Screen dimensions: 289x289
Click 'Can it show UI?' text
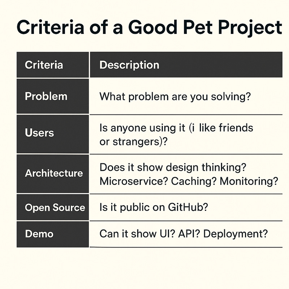pos(137,234)
